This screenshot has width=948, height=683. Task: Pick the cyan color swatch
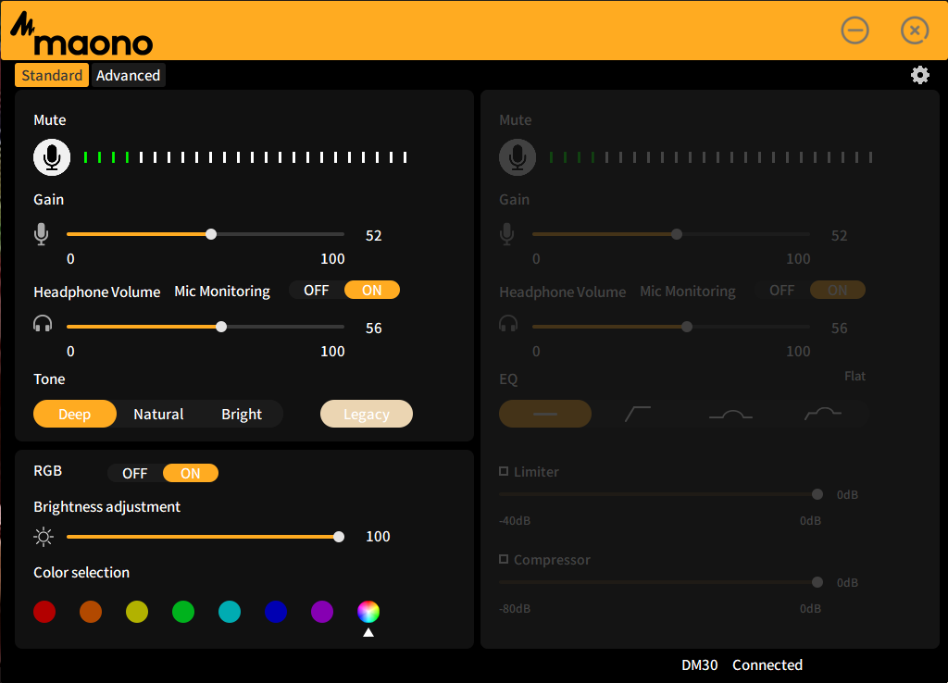[x=230, y=612]
